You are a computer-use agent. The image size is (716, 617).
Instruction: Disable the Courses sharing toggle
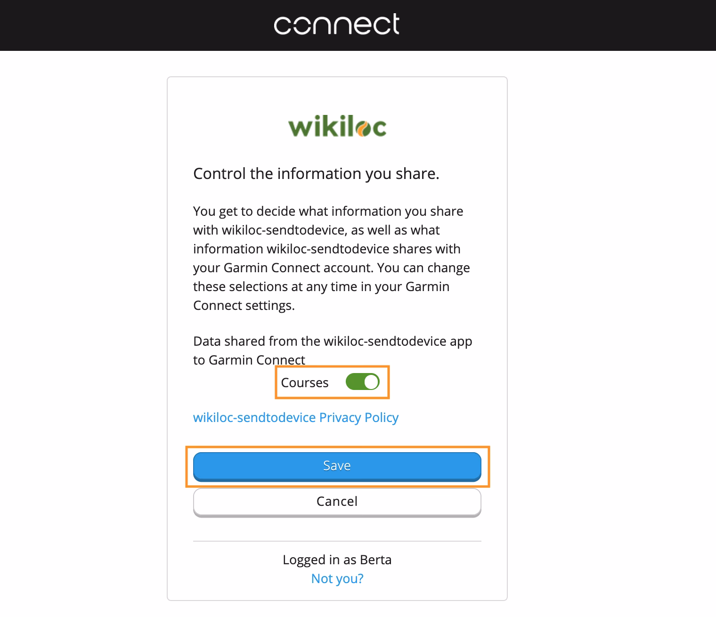pyautogui.click(x=362, y=382)
